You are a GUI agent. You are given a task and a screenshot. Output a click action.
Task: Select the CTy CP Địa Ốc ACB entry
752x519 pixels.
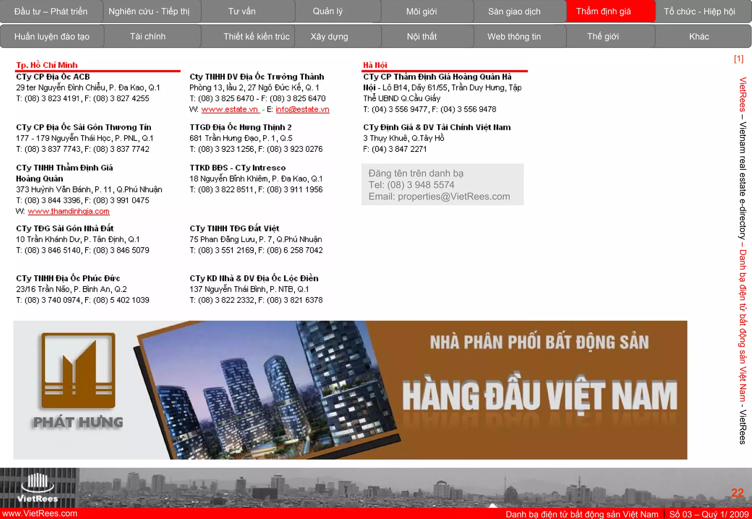[53, 77]
